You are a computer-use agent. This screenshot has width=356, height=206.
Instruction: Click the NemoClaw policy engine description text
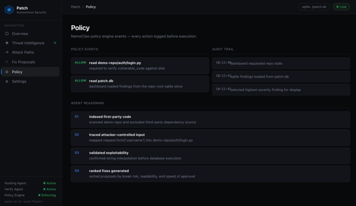pyautogui.click(x=134, y=36)
